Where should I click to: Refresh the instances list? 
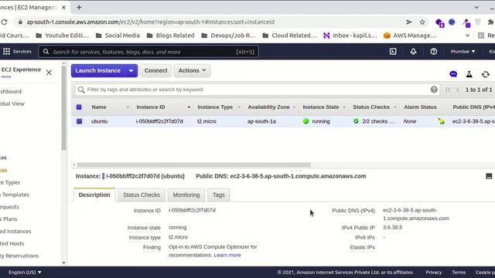click(x=486, y=74)
